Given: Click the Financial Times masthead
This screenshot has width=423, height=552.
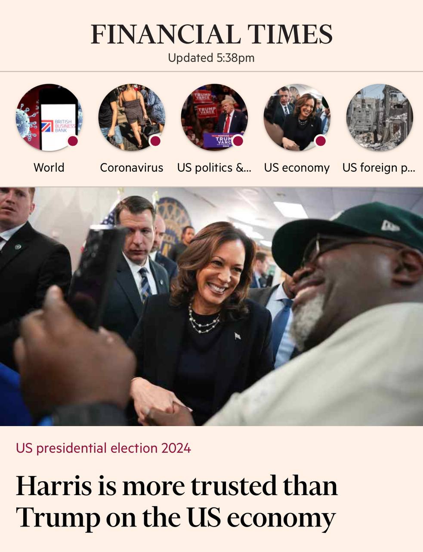Looking at the screenshot, I should click(x=211, y=34).
